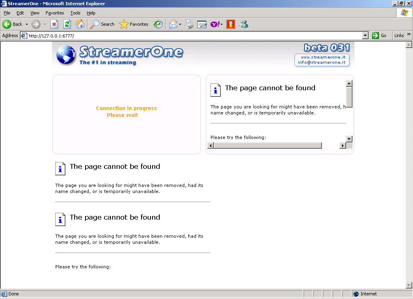Click the inner frame scroll down arrow
The height and width of the screenshot is (299, 413).
(349, 139)
